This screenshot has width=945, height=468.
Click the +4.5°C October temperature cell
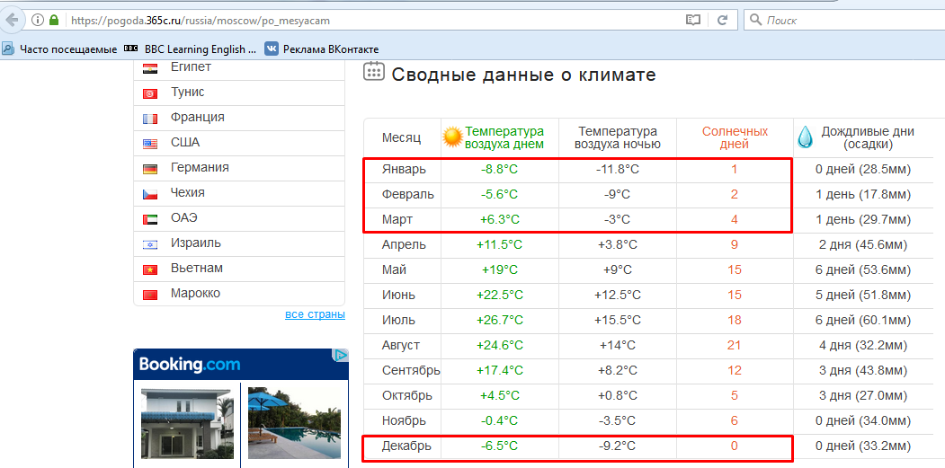[500, 396]
